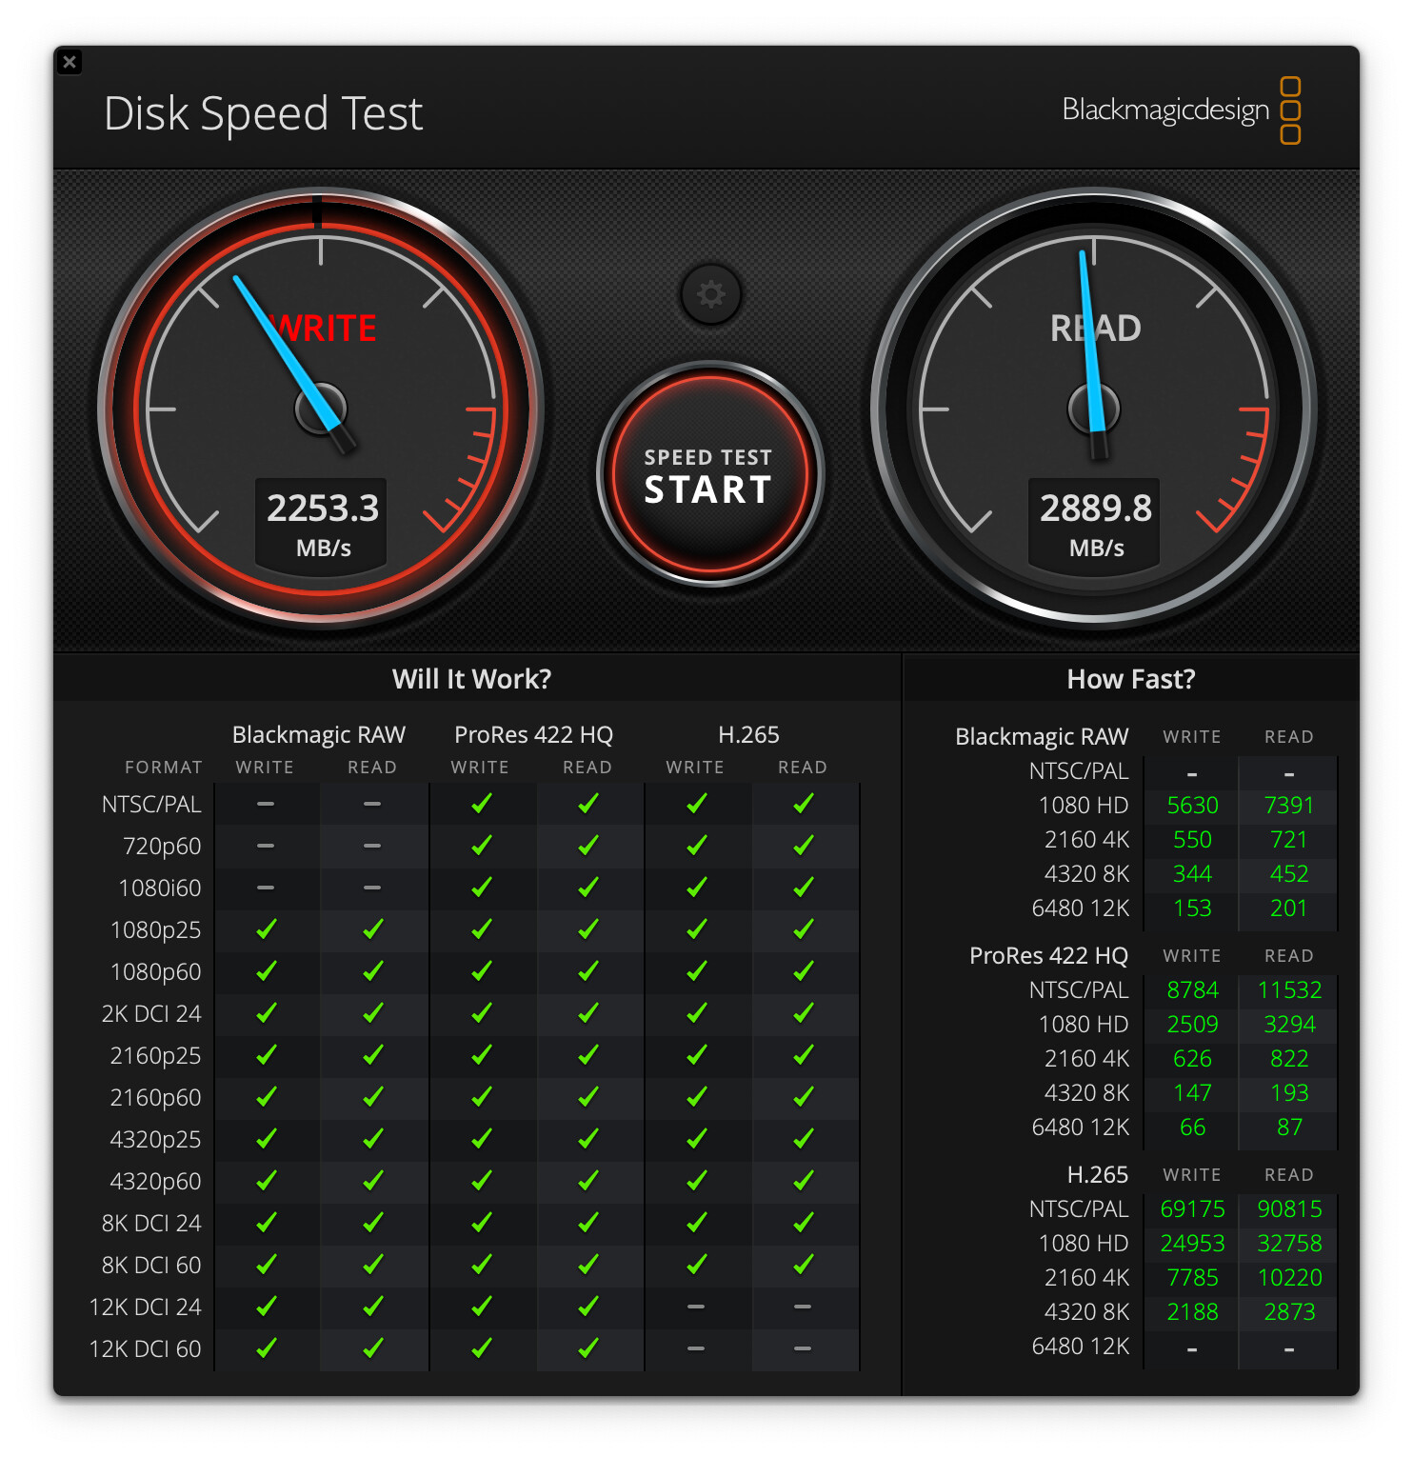Click Blackmagic RAW write checkmark for 1080p25
1413x1457 pixels.
(x=267, y=928)
